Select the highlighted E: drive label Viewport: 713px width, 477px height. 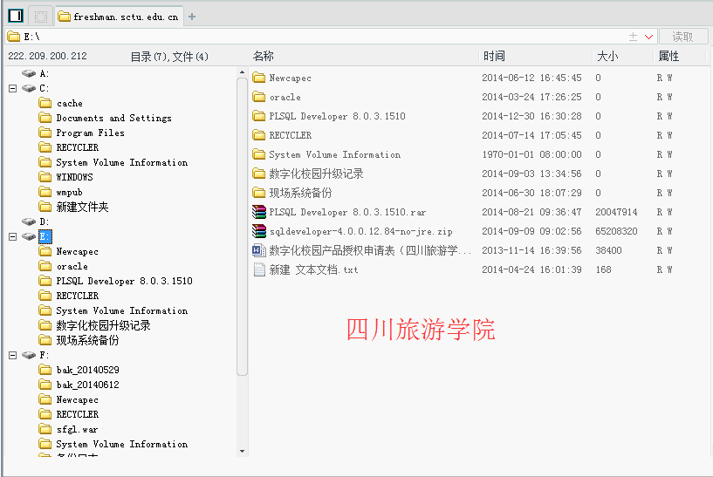pos(45,236)
